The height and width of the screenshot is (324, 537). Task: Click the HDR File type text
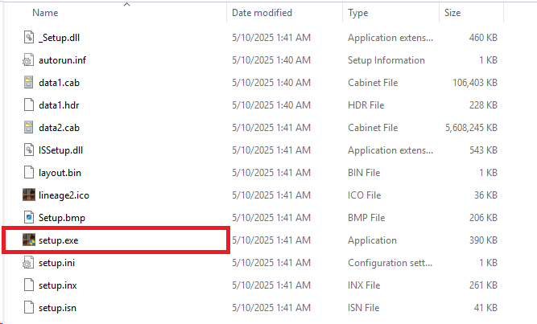[366, 105]
